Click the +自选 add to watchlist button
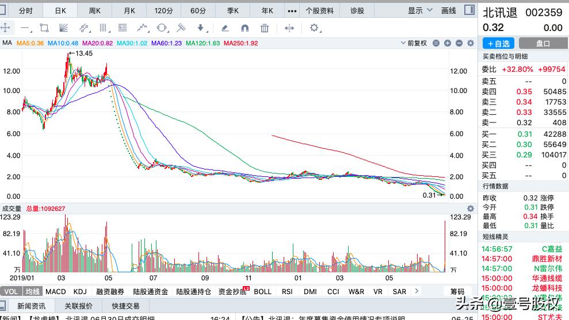This screenshot has width=569, height=320. click(x=498, y=44)
